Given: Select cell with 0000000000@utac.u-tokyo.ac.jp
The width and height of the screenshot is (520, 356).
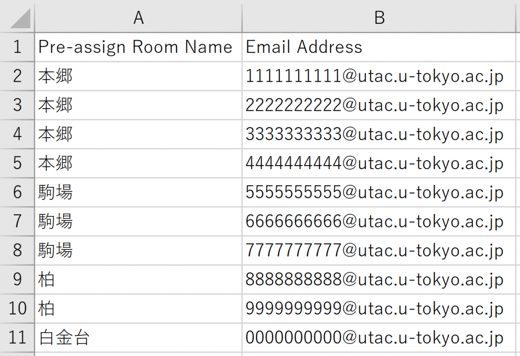Looking at the screenshot, I should coord(379,337).
